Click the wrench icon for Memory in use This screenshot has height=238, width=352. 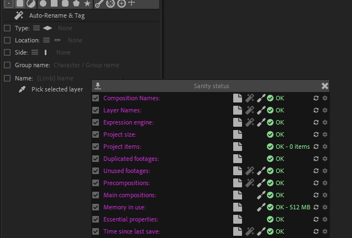coord(261,207)
